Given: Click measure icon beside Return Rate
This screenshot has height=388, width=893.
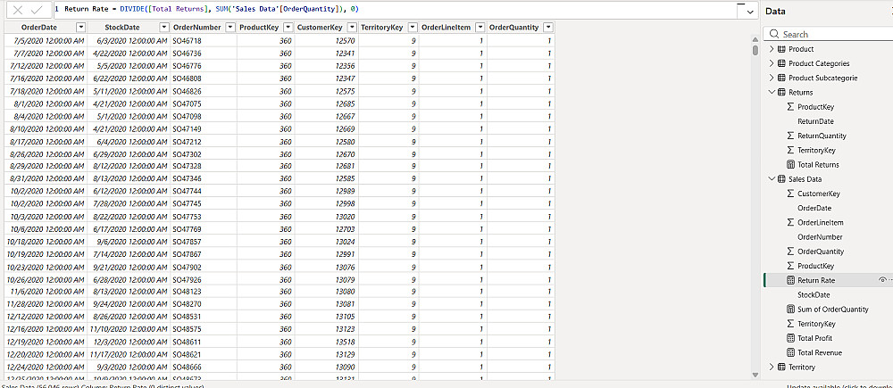Looking at the screenshot, I should click(x=790, y=280).
